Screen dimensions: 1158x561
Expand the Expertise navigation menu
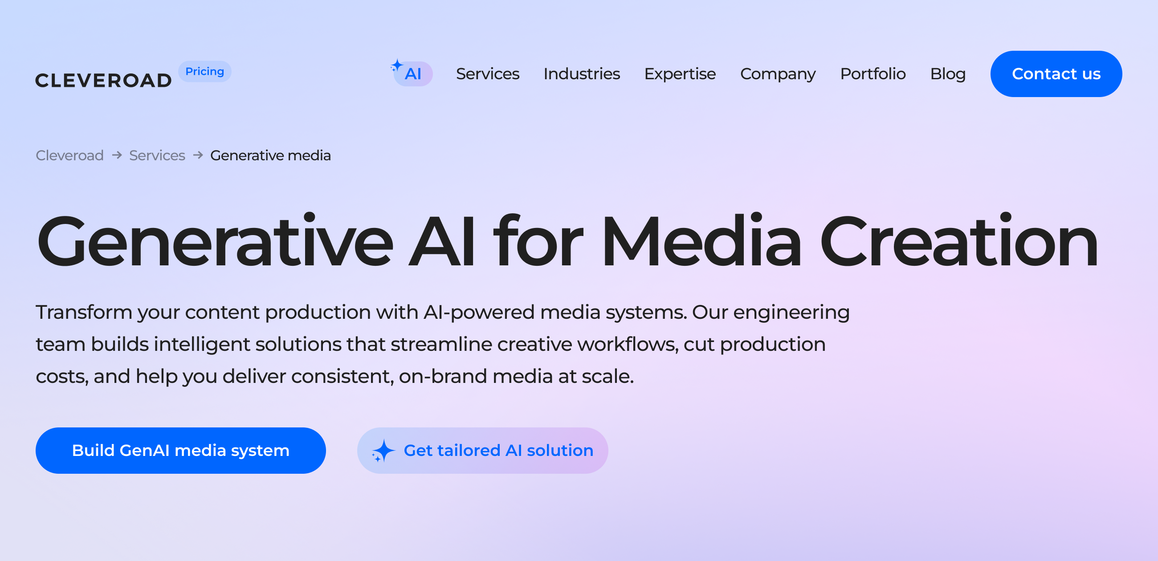(x=680, y=74)
